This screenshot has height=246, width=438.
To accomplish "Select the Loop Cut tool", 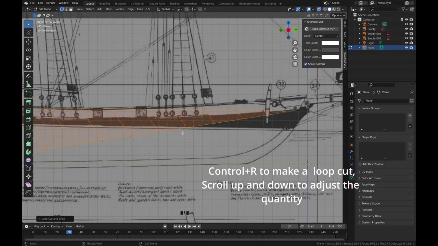I will (28, 127).
